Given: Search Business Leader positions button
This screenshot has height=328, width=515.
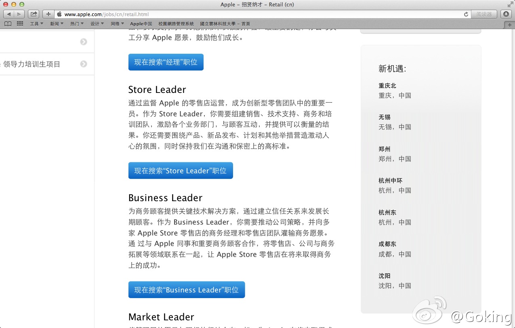Looking at the screenshot, I should pos(187,290).
